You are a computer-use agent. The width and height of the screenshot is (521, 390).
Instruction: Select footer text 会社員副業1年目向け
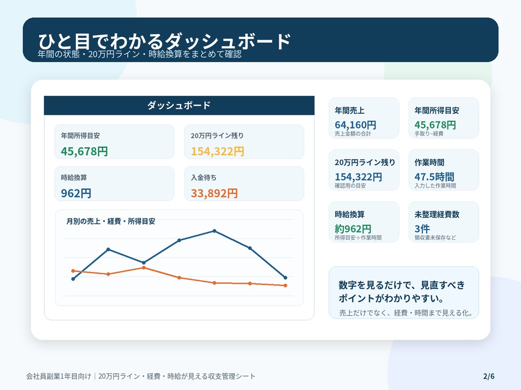coord(59,376)
